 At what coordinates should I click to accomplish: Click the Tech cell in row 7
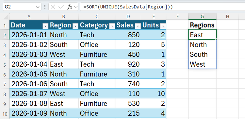(x=97, y=84)
